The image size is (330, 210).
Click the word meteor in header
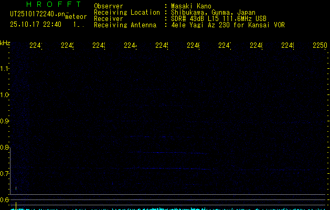coord(76,17)
